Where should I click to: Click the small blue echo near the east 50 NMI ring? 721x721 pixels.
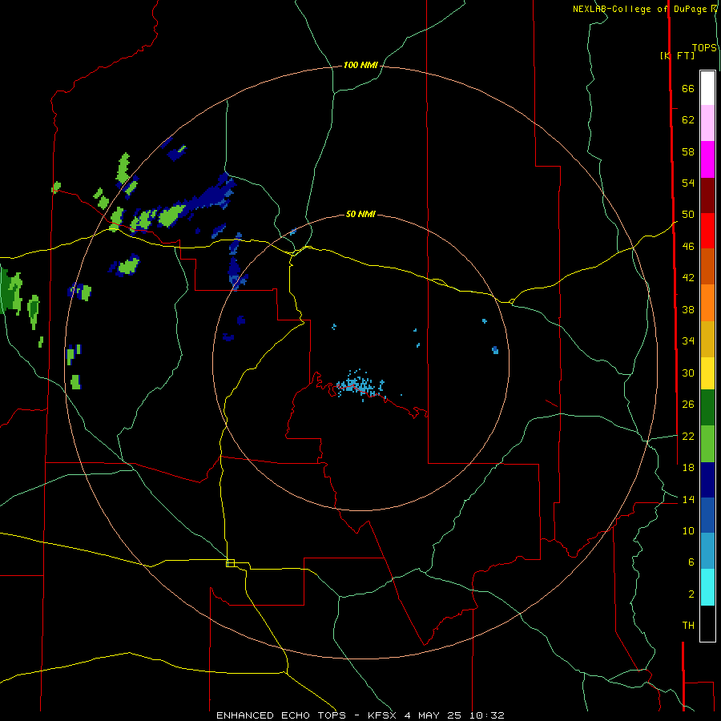coord(495,350)
